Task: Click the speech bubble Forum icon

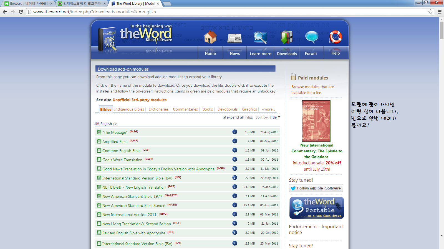Action: coord(312,37)
